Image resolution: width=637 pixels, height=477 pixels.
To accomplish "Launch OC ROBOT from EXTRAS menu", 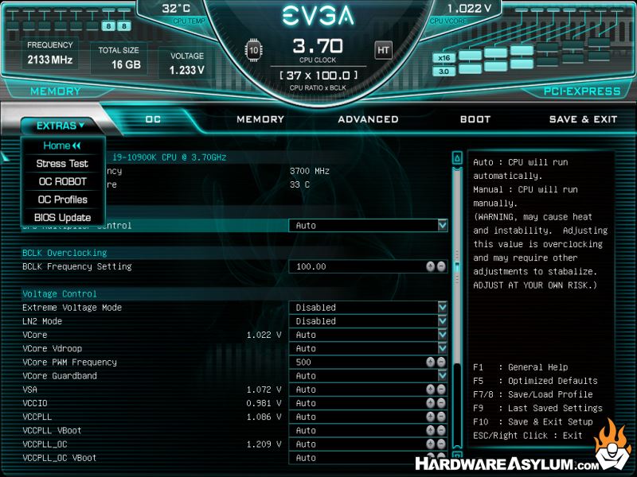I will 62,182.
